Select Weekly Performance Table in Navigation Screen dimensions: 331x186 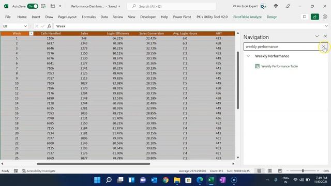point(279,66)
